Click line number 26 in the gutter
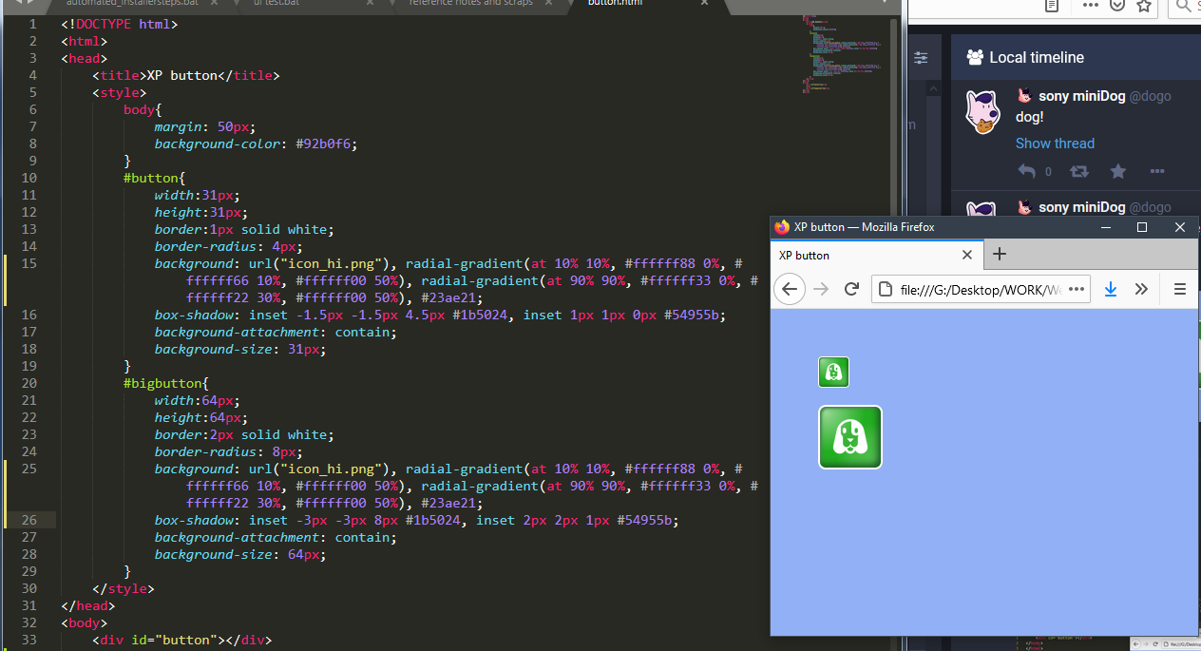This screenshot has height=651, width=1201. click(29, 520)
